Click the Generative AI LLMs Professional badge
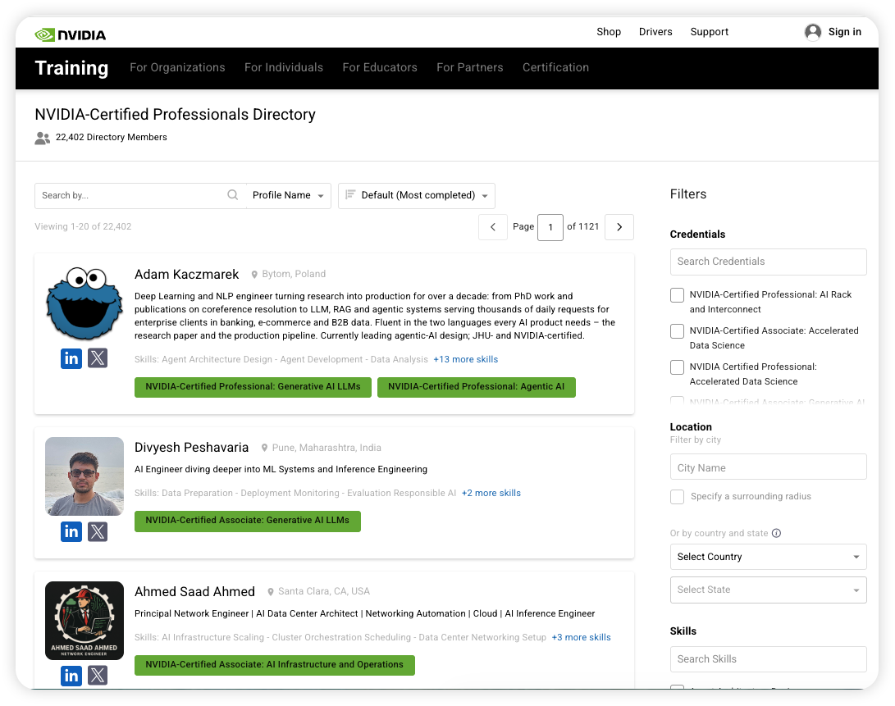This screenshot has height=706, width=895. pyautogui.click(x=253, y=387)
